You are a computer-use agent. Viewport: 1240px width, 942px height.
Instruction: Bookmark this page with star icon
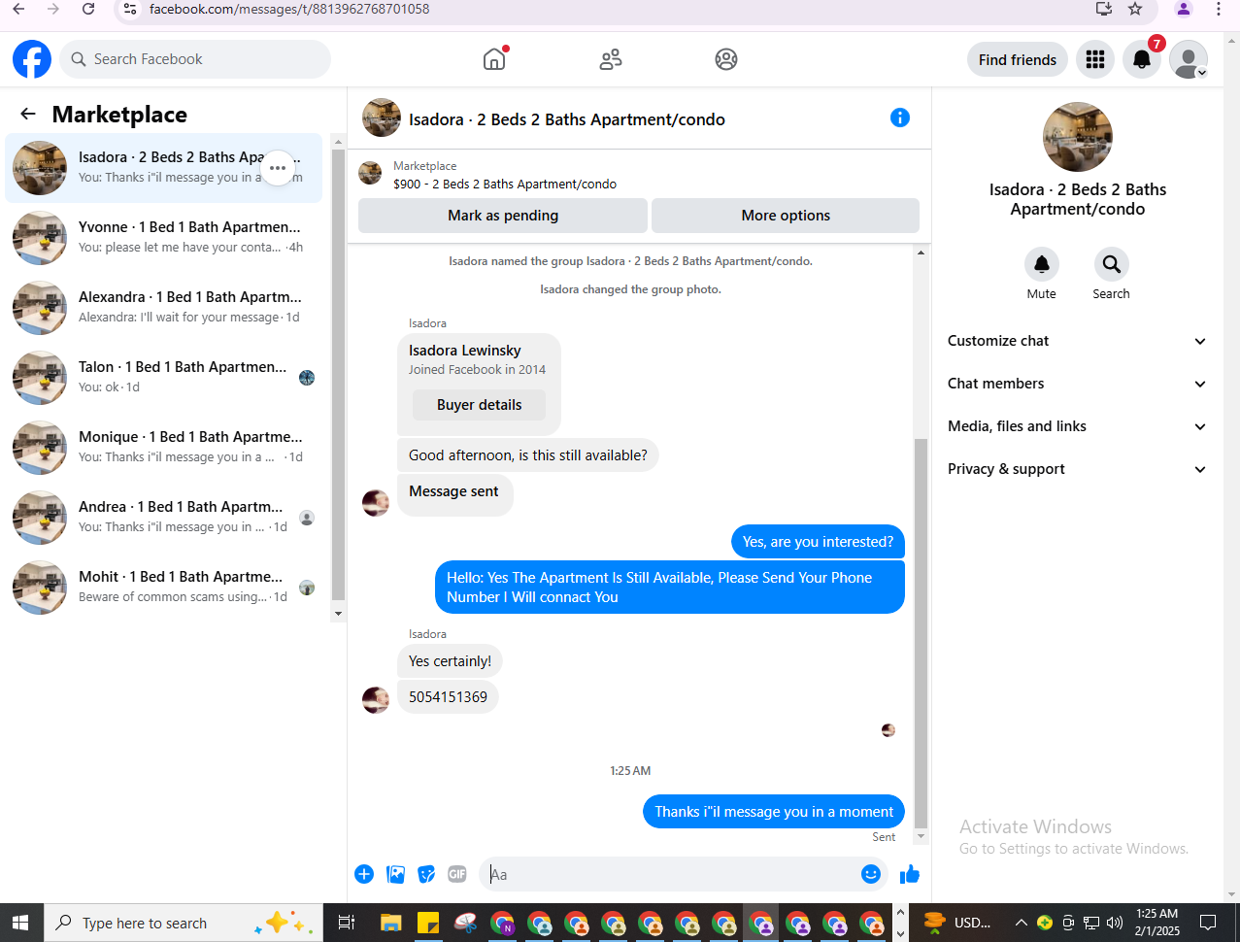pos(1135,9)
